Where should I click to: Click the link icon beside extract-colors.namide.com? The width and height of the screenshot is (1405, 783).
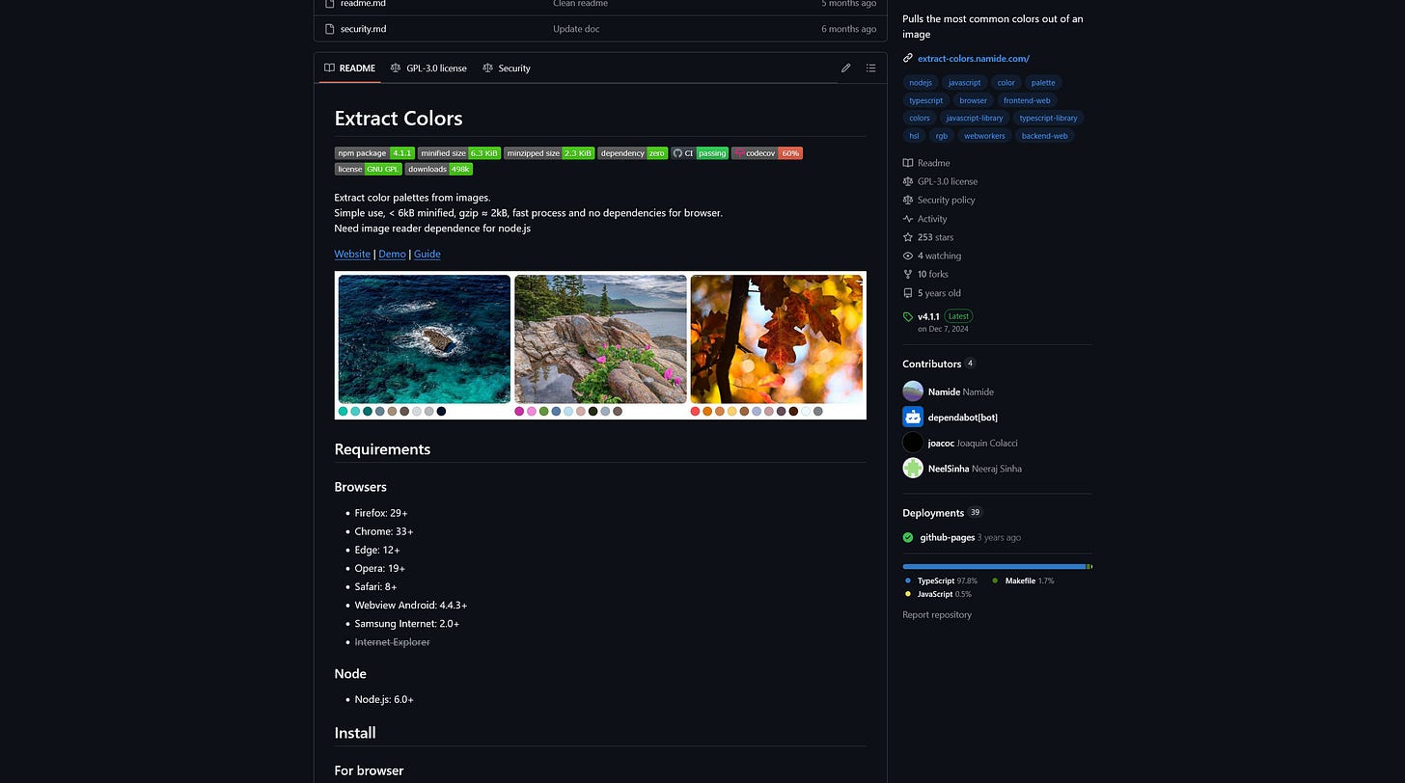[x=908, y=59]
